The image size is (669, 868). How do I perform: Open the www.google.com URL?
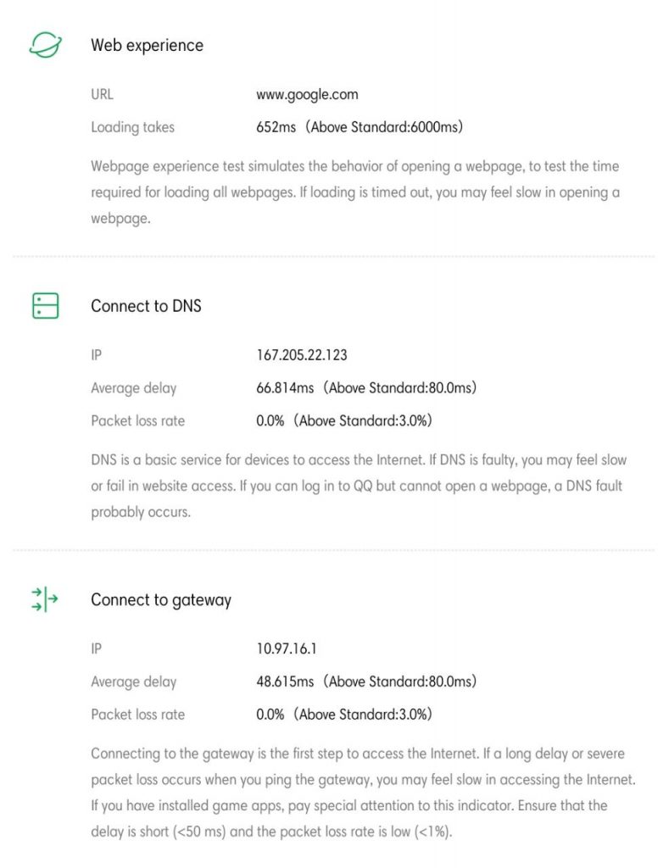[x=307, y=95]
